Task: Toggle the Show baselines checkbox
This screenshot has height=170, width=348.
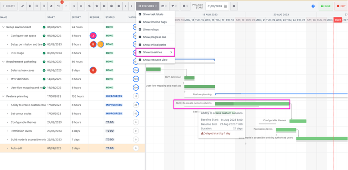Action: tap(140, 52)
